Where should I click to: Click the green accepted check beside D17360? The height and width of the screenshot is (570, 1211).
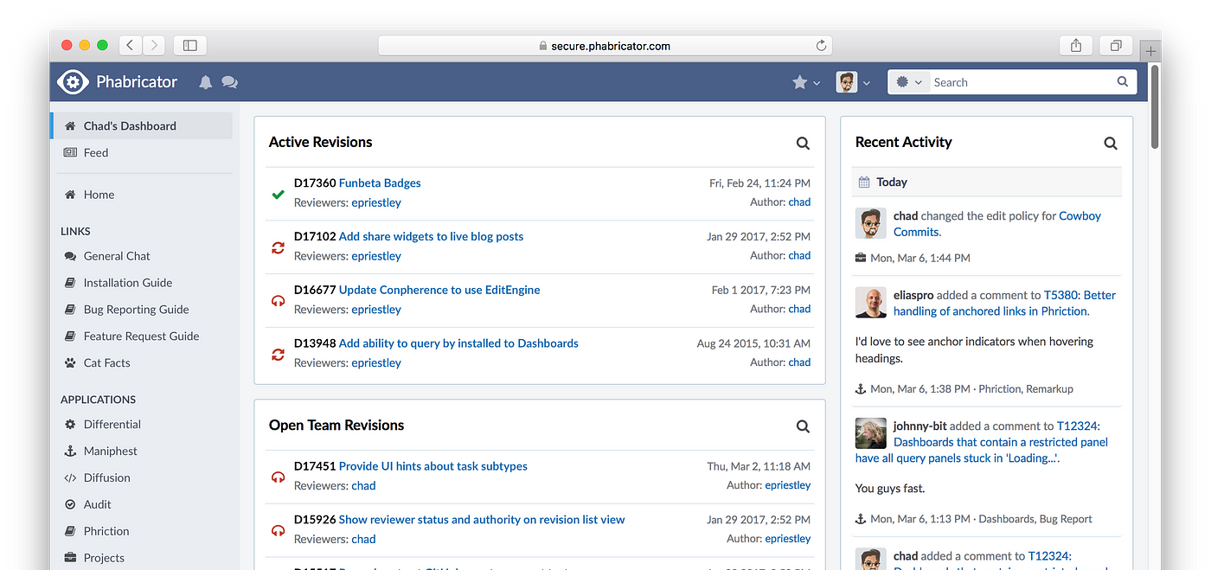pos(278,194)
